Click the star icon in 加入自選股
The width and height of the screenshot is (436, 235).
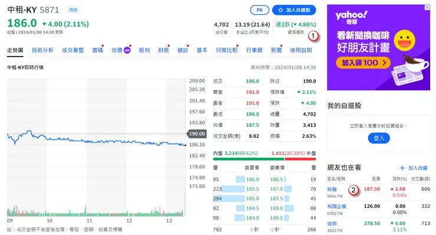pyautogui.click(x=280, y=10)
